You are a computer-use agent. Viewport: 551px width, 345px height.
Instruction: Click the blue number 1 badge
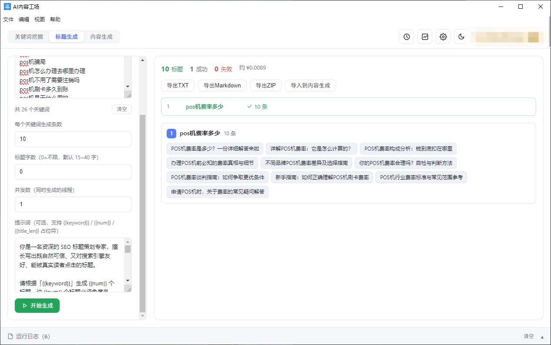(x=171, y=134)
